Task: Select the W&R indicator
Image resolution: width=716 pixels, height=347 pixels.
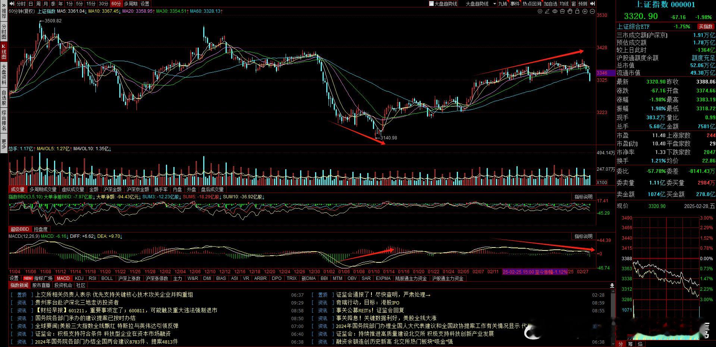Action: [x=193, y=278]
